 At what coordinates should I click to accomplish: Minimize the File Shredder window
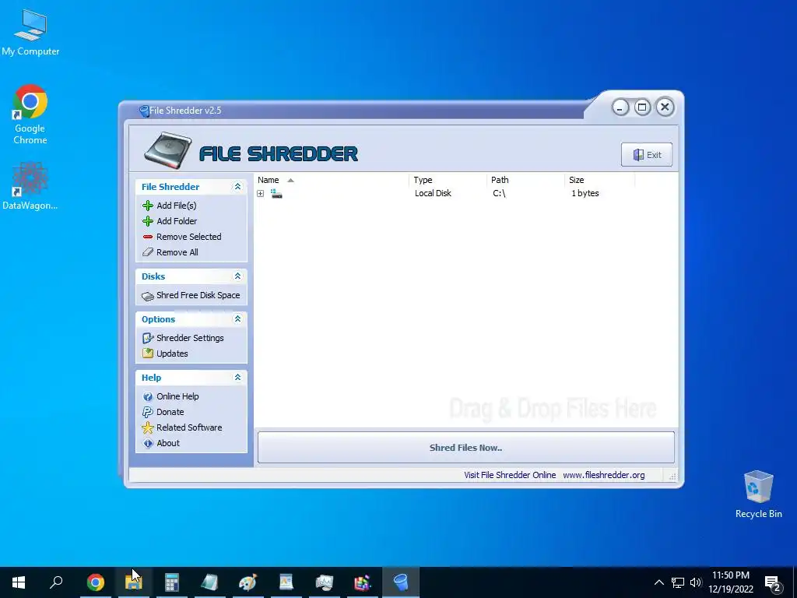620,107
